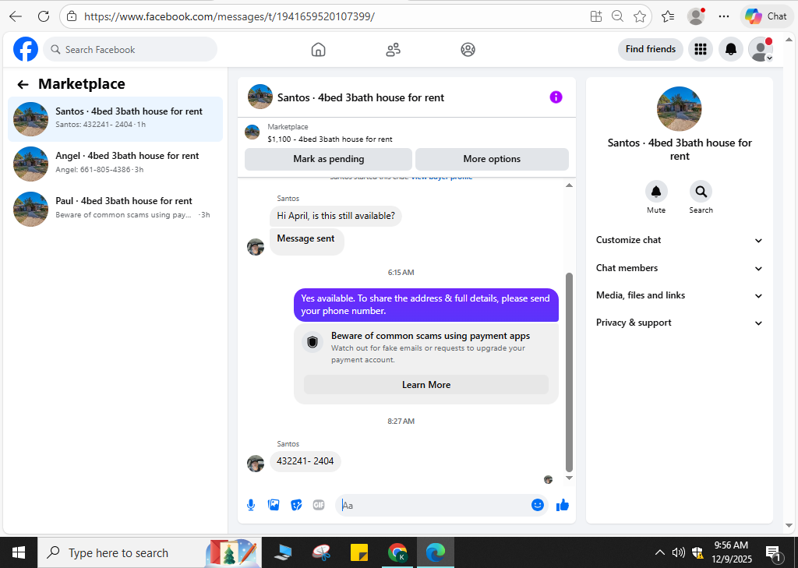
Task: Click large listing photo in right panel
Action: [x=679, y=109]
